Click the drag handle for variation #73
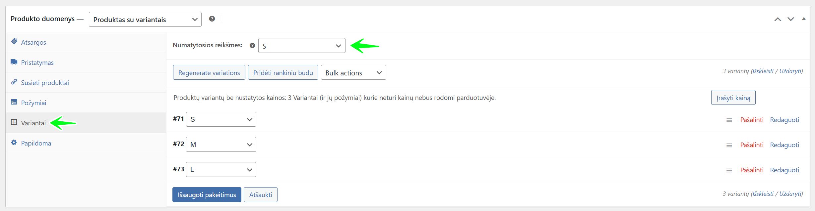The image size is (815, 211). pos(729,170)
